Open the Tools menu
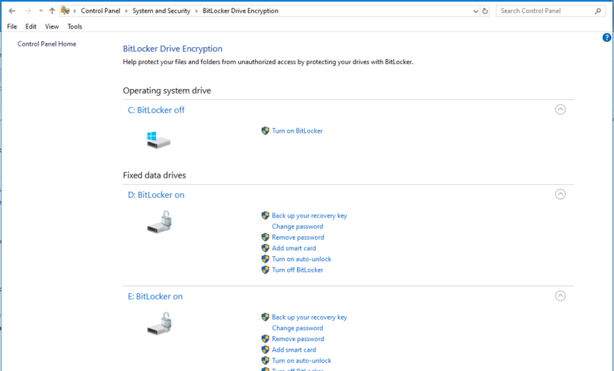 click(x=75, y=26)
